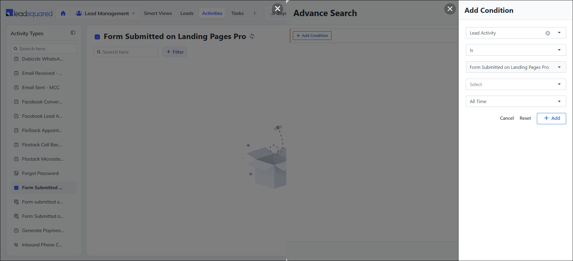Refresh the Form Submitted activity list

tap(252, 36)
